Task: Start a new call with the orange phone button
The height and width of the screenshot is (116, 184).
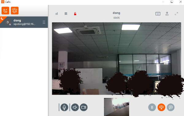Action: point(5,10)
